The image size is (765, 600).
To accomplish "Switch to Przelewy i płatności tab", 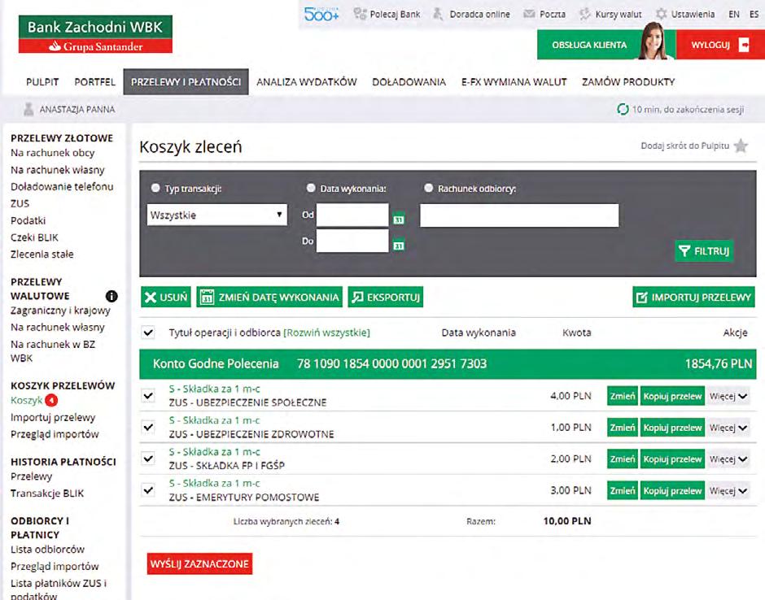I will (x=186, y=82).
